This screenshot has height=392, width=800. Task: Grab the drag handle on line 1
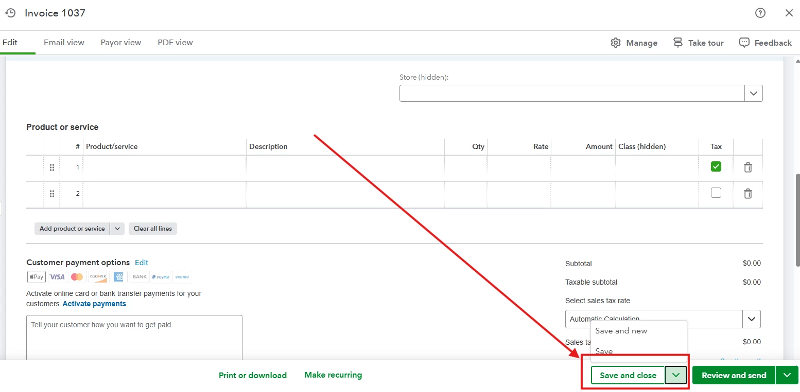(52, 167)
